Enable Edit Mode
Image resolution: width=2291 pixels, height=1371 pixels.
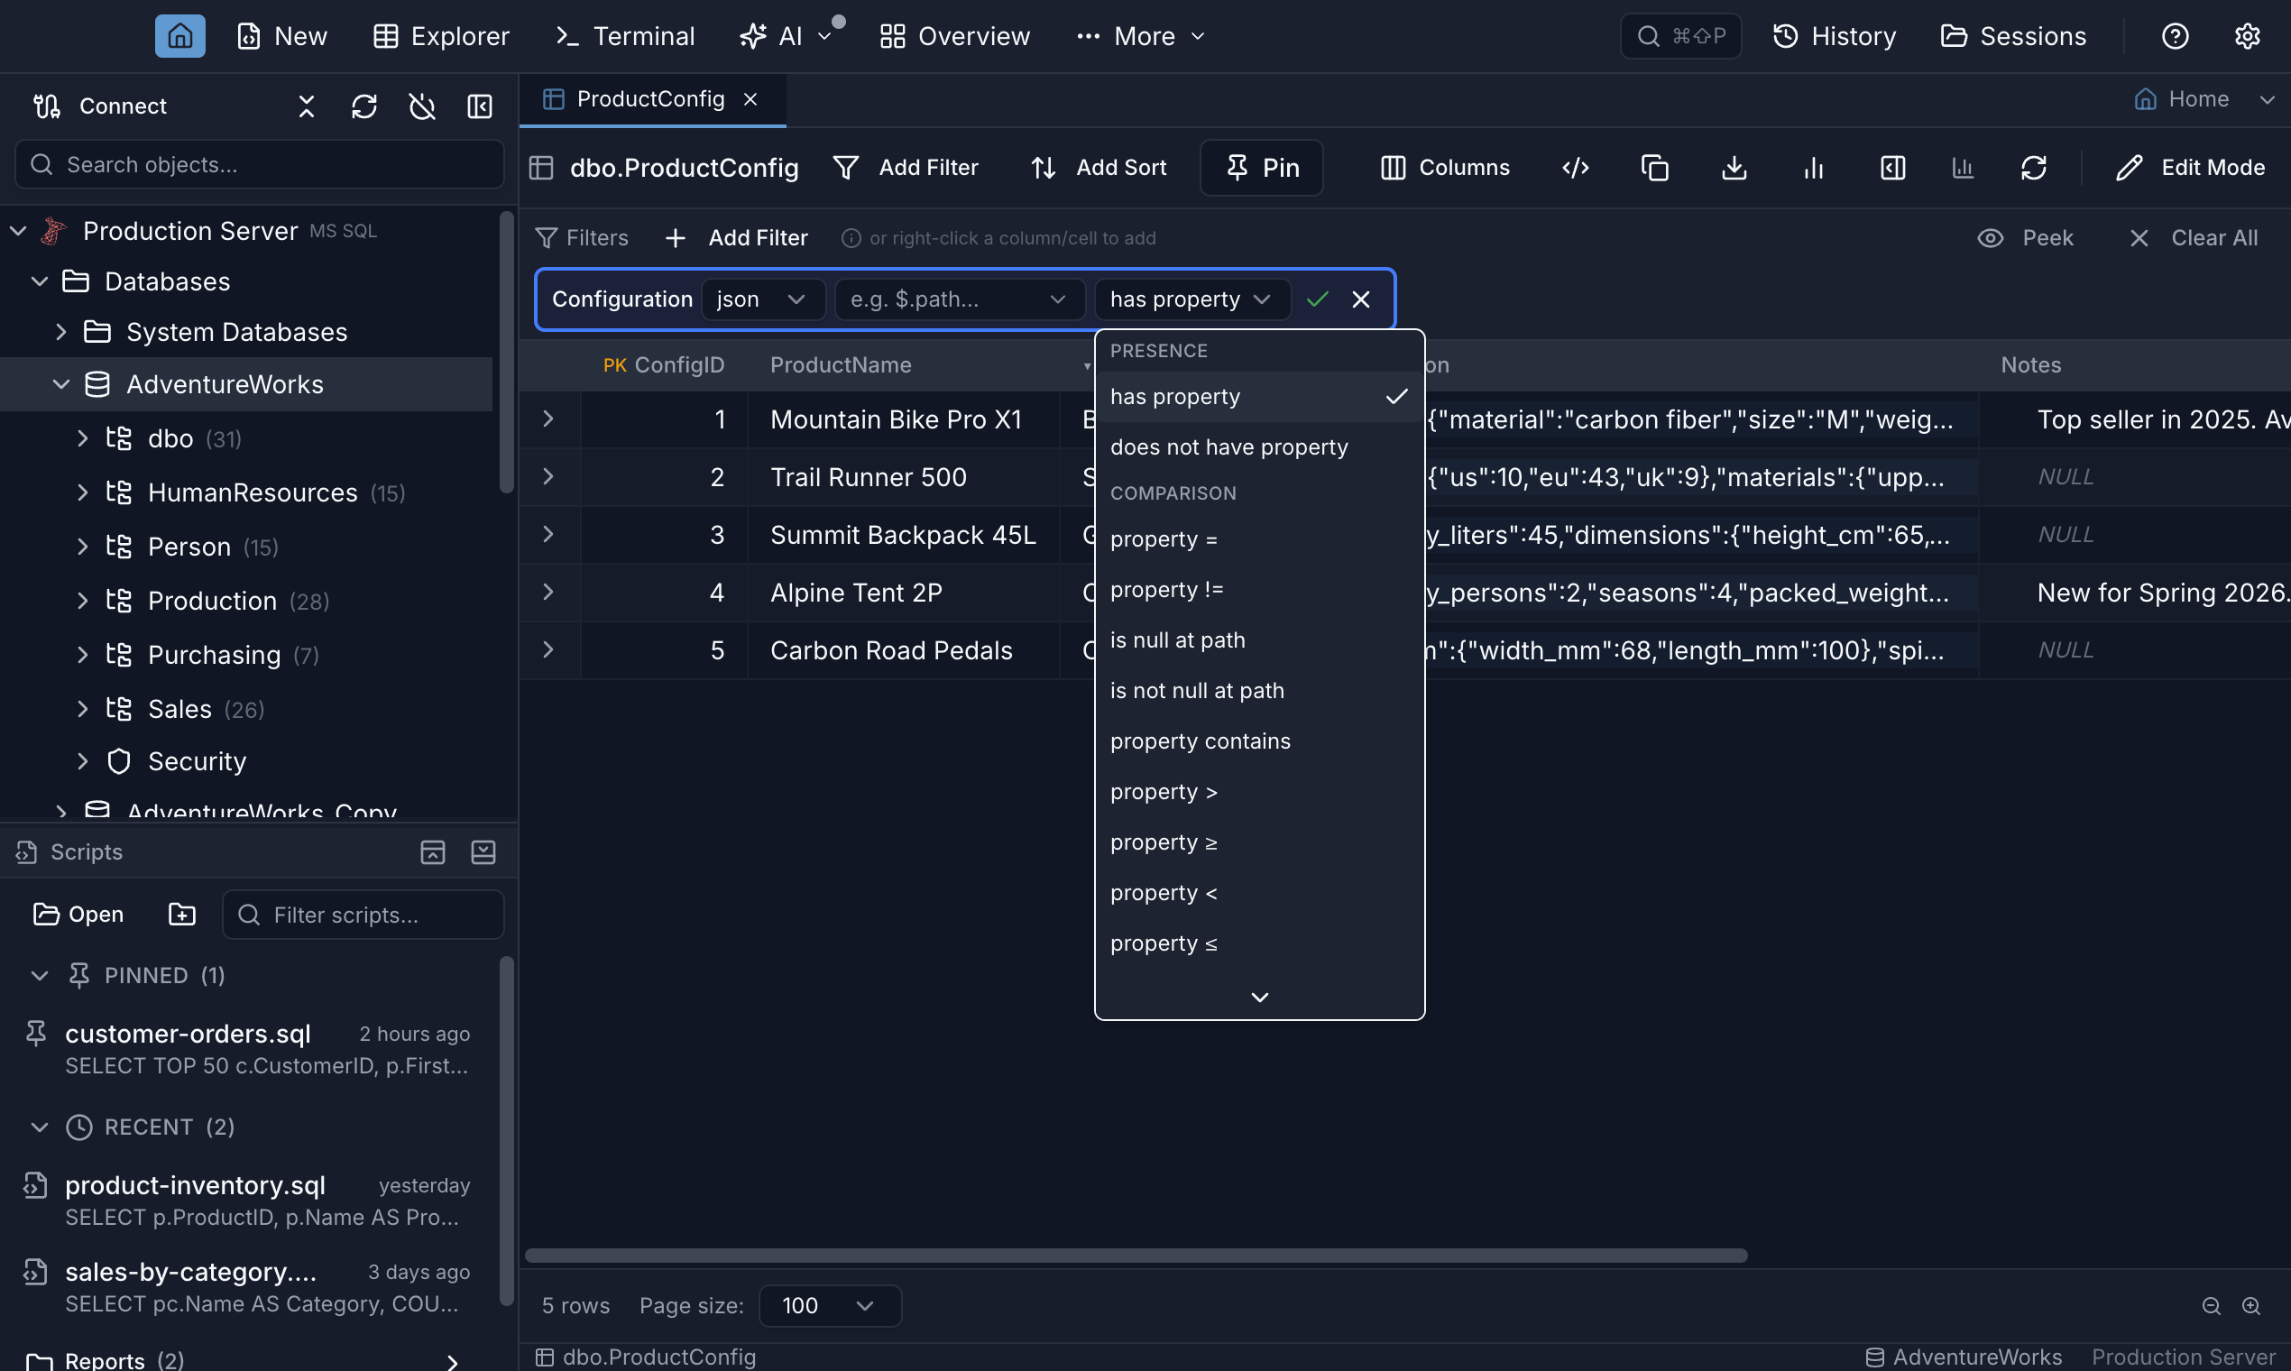[x=2190, y=167]
